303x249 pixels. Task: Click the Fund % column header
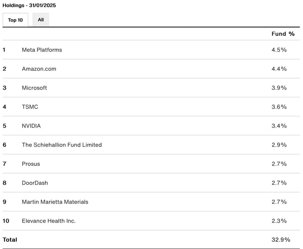click(283, 34)
